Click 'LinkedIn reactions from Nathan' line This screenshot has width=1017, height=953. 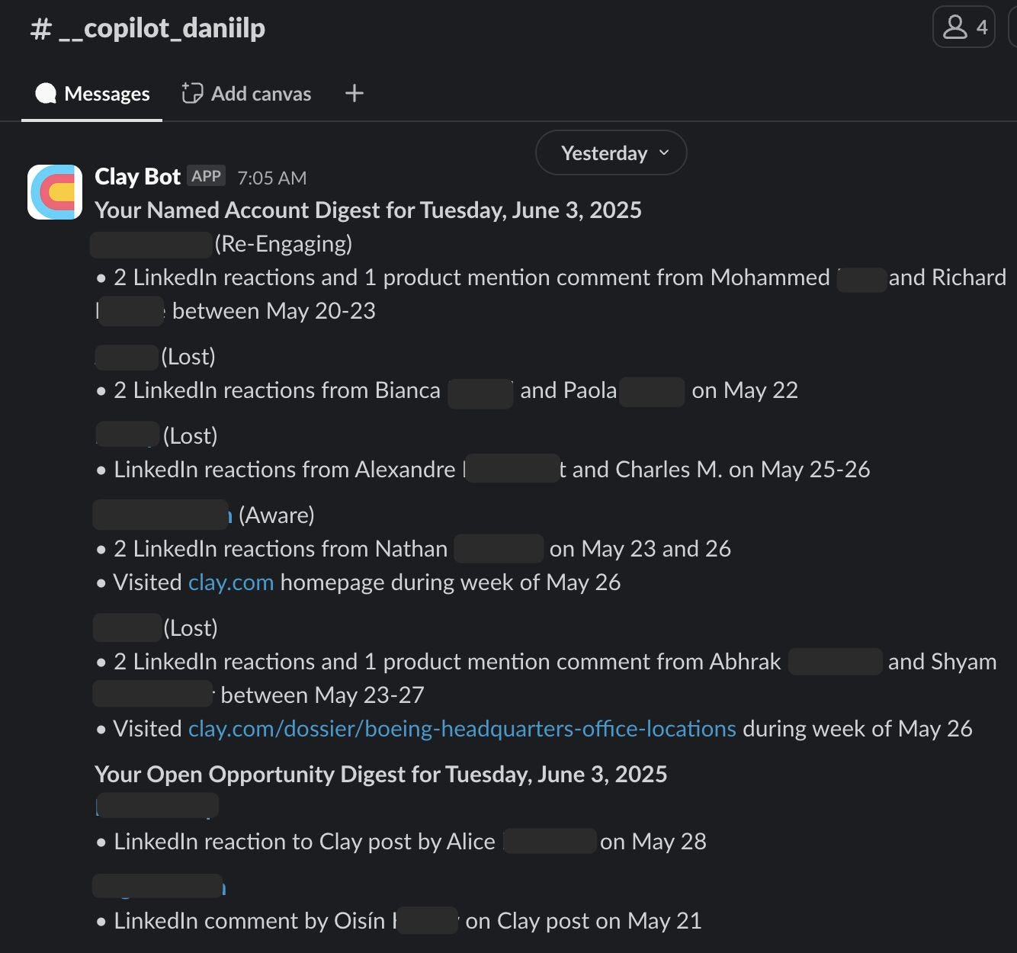(414, 549)
